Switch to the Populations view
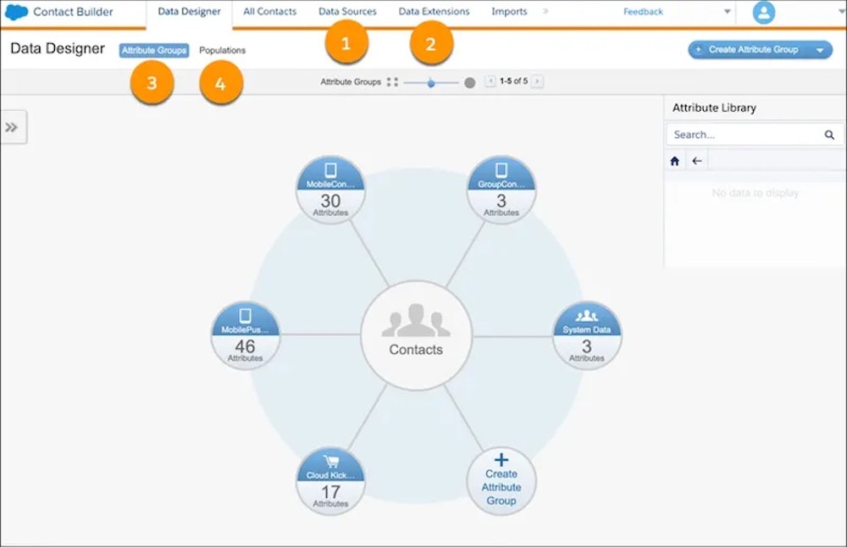Image resolution: width=847 pixels, height=548 pixels. pyautogui.click(x=222, y=50)
